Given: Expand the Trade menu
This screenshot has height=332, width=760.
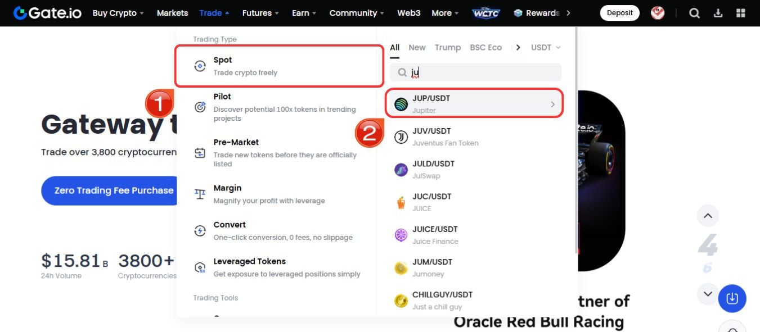Looking at the screenshot, I should point(214,13).
